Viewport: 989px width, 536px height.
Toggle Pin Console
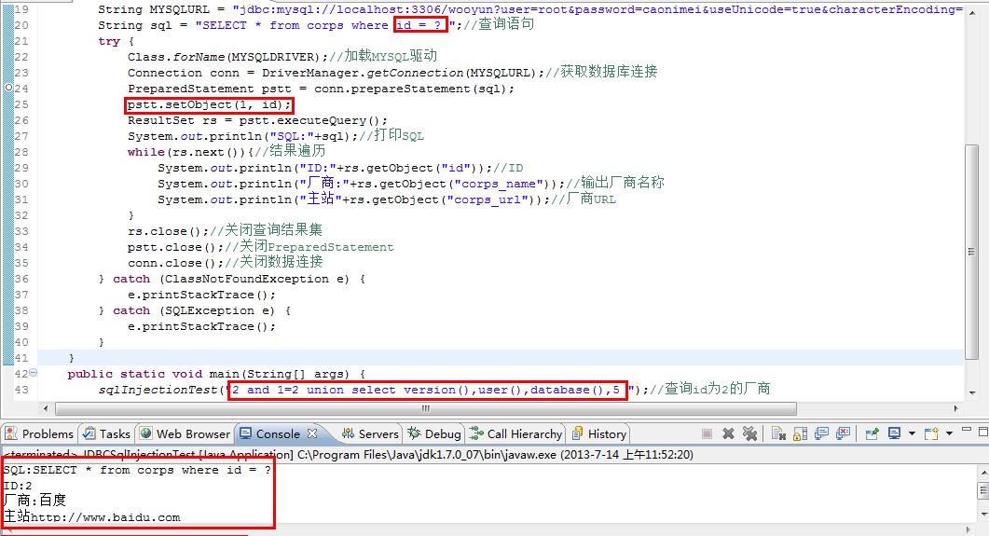872,433
